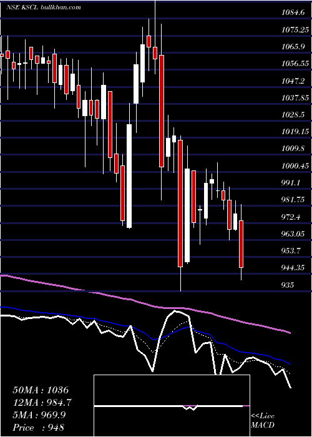Click the 1075.25 price axis label

pyautogui.click(x=295, y=29)
